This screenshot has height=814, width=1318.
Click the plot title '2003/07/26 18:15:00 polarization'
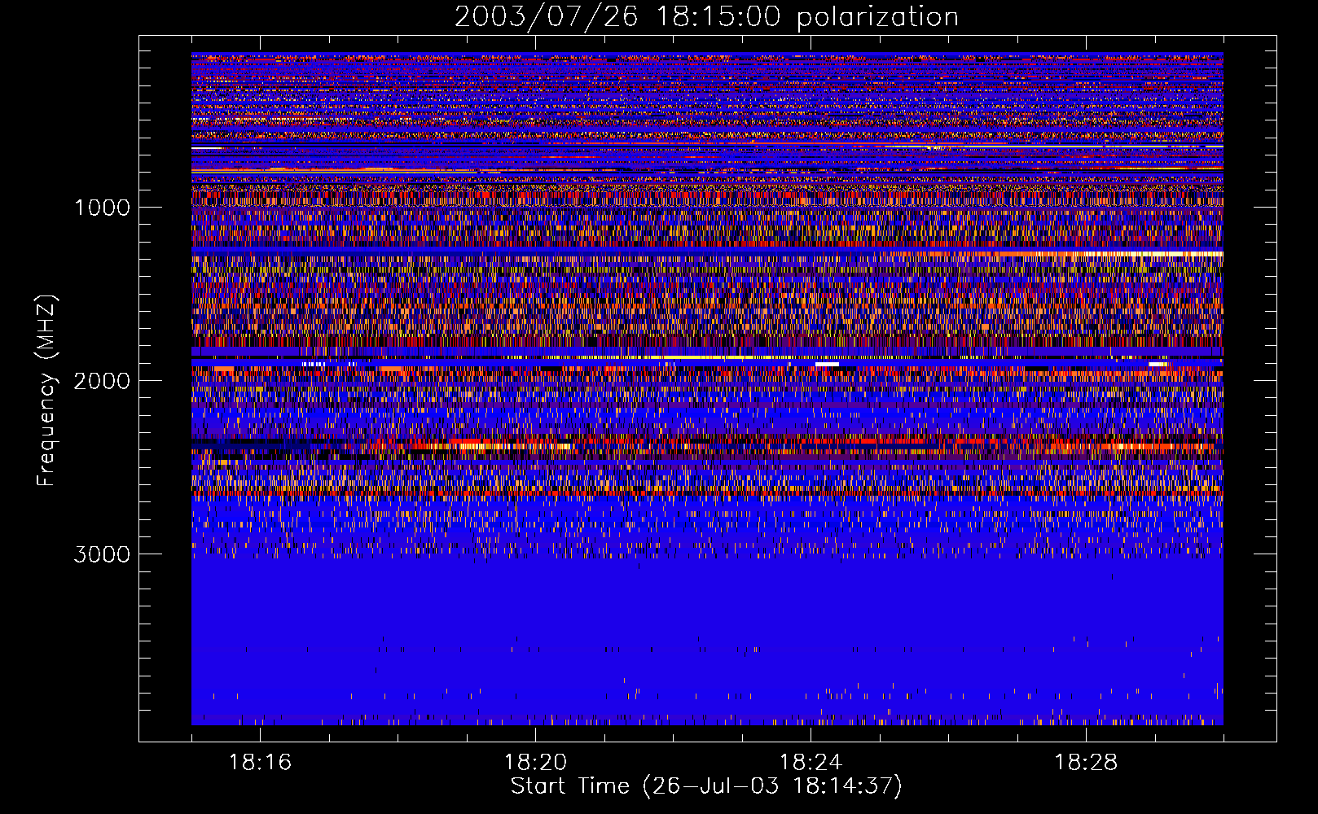[x=706, y=16]
